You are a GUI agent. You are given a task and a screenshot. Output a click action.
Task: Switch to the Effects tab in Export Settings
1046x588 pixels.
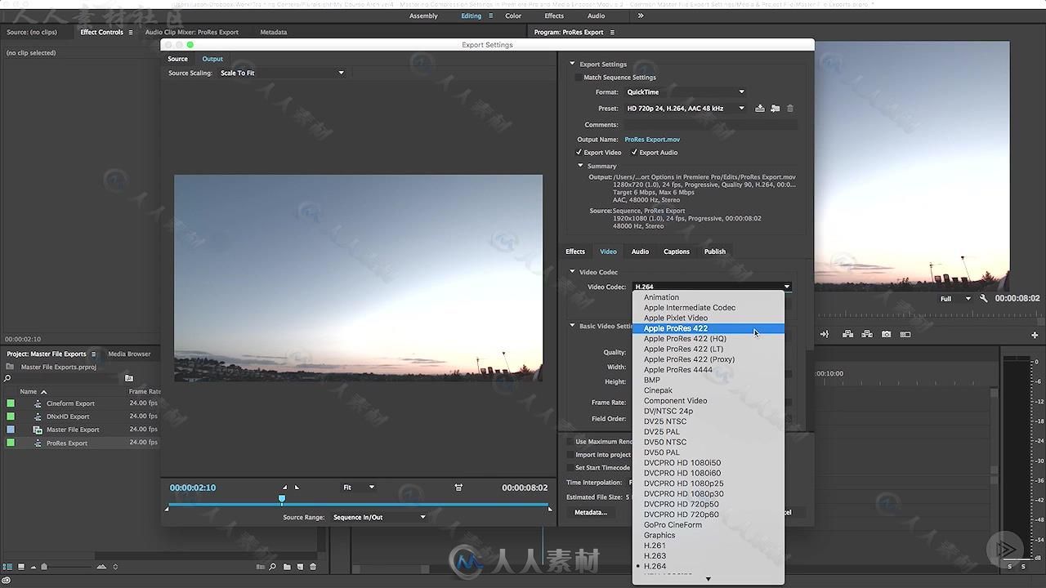coord(575,252)
